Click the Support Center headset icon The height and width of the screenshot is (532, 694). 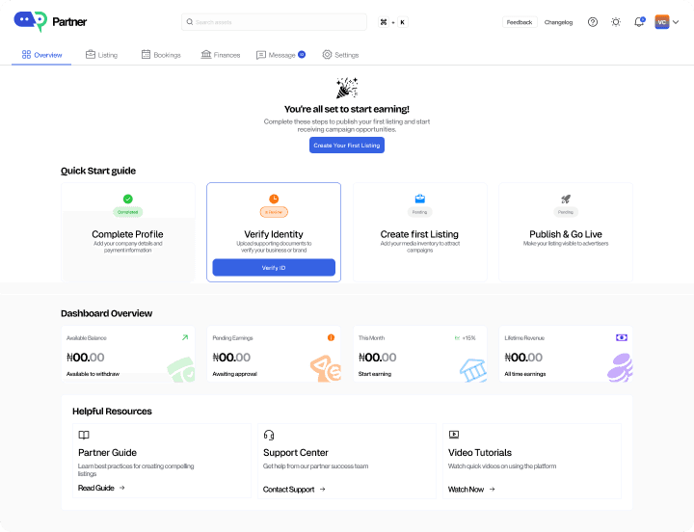(269, 435)
